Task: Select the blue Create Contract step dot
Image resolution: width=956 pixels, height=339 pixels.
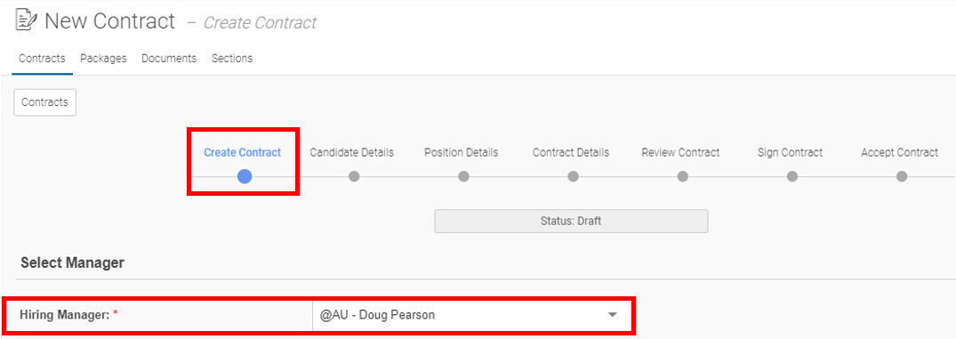Action: coord(245,176)
